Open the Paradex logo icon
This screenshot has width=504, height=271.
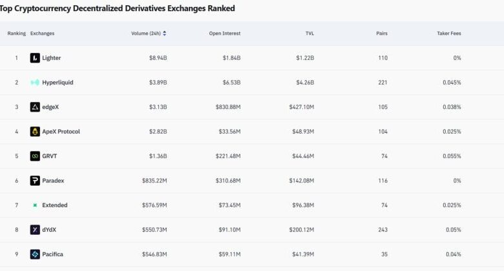click(x=35, y=181)
